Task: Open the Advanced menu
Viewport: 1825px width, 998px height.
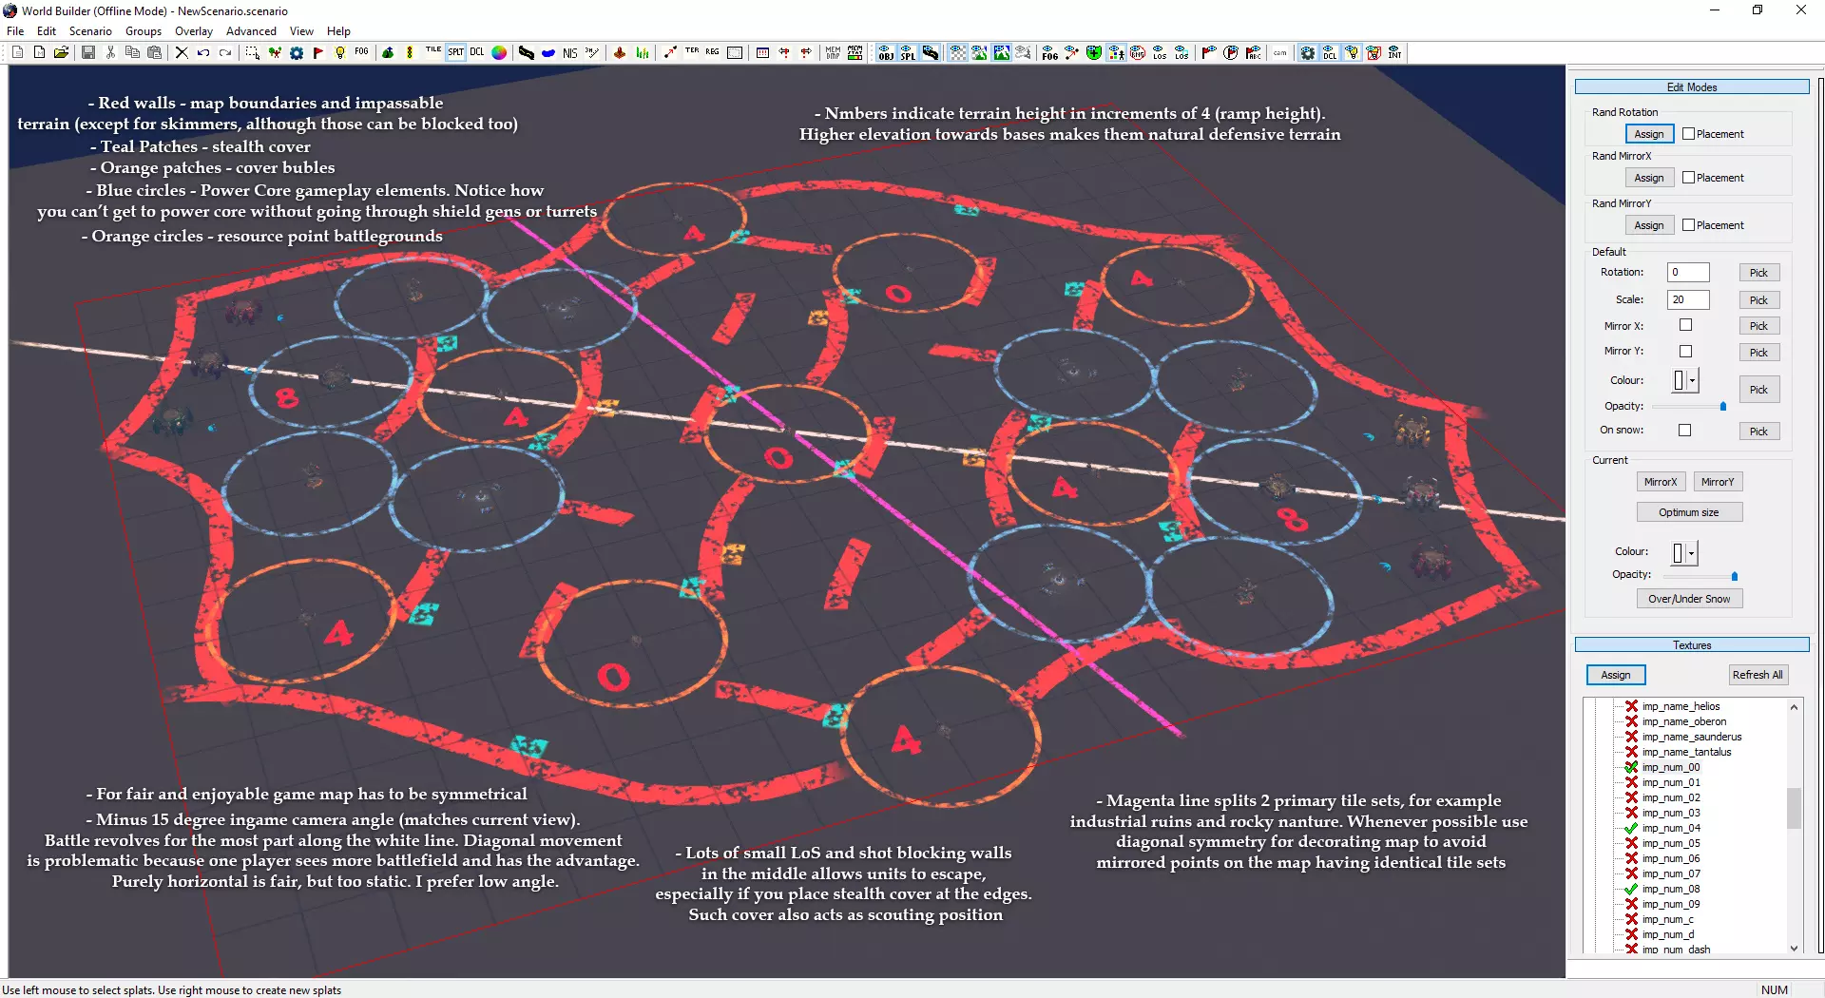Action: pos(251,31)
